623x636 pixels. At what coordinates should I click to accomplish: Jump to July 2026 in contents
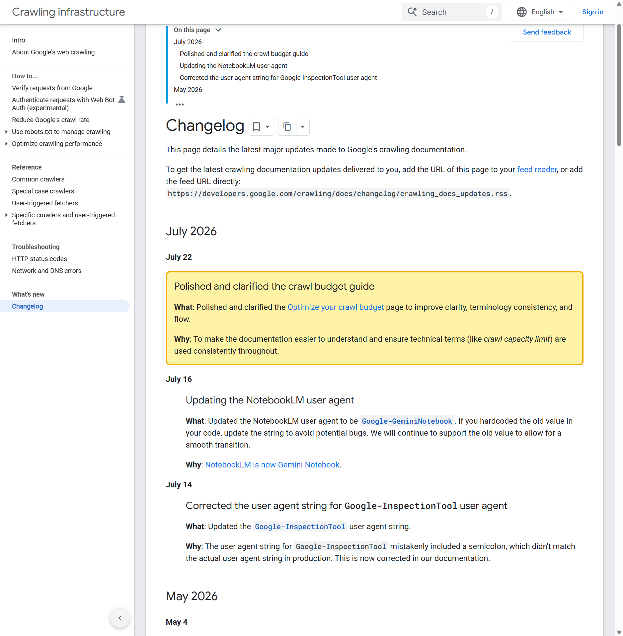pos(188,42)
